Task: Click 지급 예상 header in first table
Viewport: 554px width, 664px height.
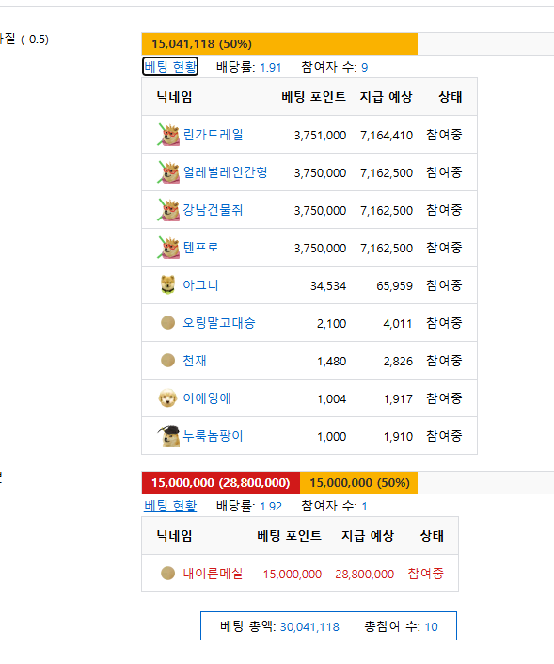Action: [387, 97]
